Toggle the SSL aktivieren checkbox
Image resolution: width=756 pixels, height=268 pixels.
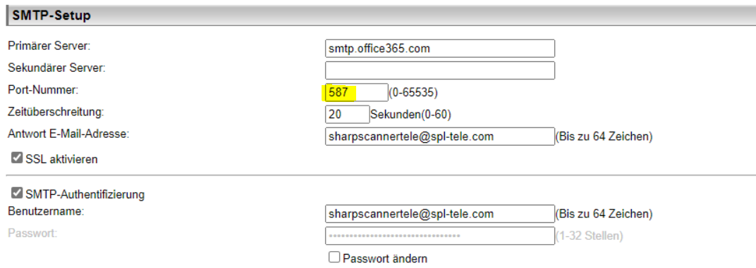pos(17,158)
